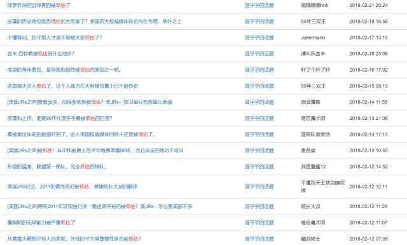Open the thread starting with '浓眉被大多人低估了'
Image resolution: width=407 pixels, height=245 pixels.
[72, 86]
